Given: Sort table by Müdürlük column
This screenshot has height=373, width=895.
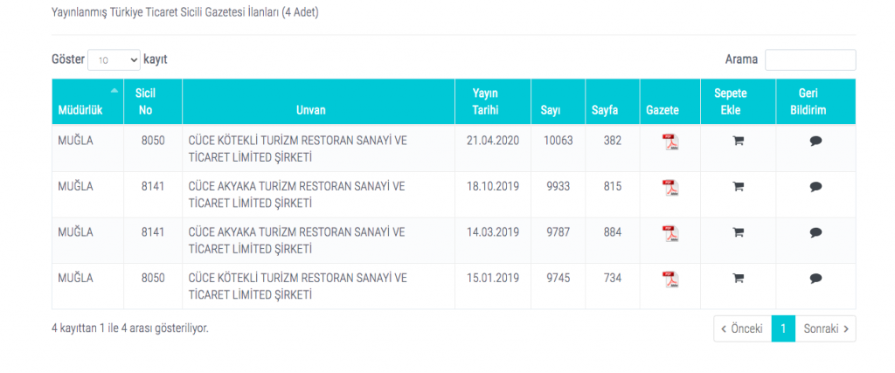Looking at the screenshot, I should (88, 101).
